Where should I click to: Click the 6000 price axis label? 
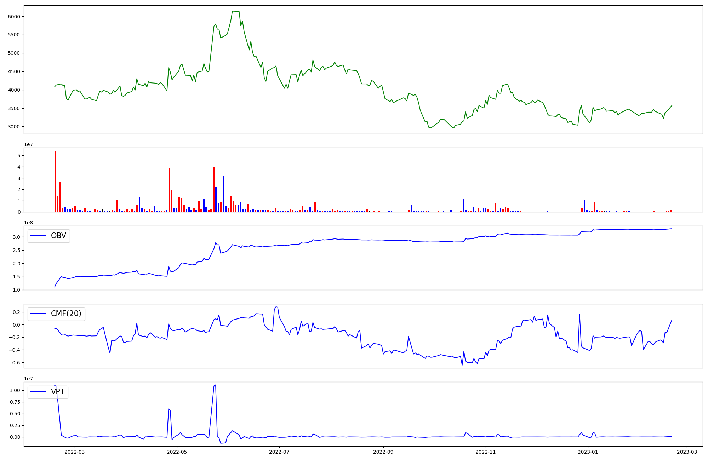click(14, 17)
